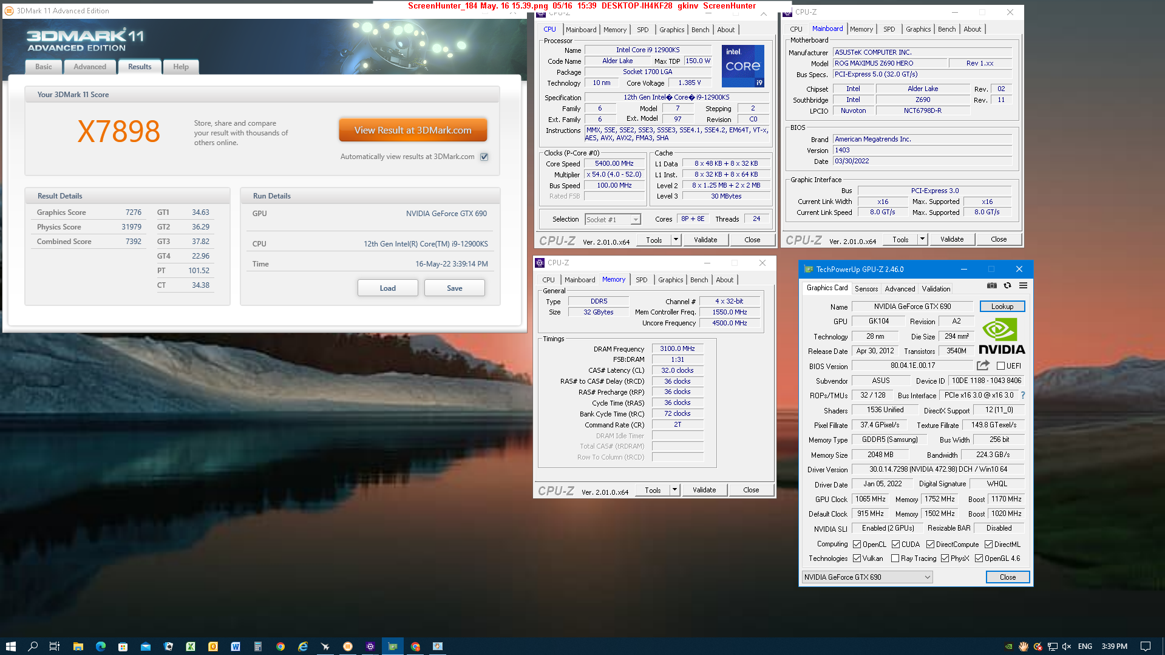Click the Physics Score value 31979
Viewport: 1165px width, 655px height.
pos(131,227)
